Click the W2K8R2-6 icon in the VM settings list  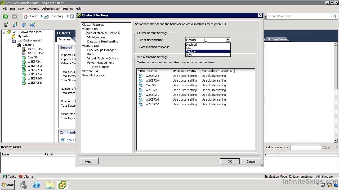coord(141,100)
